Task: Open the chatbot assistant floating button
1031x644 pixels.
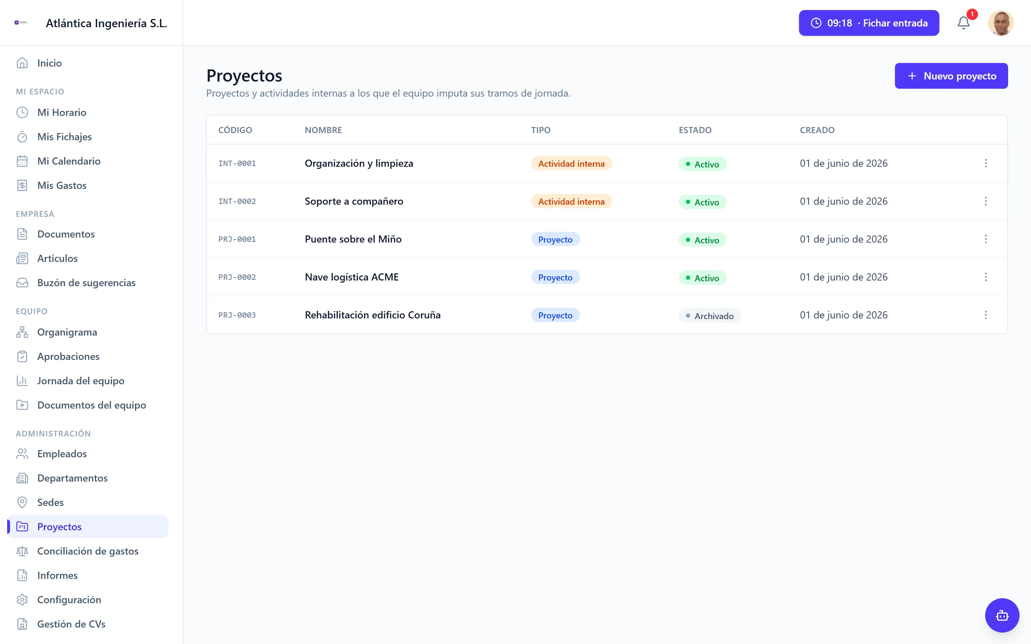Action: click(1002, 615)
